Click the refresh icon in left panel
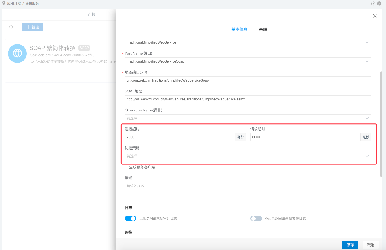Image resolution: width=386 pixels, height=250 pixels. click(x=11, y=27)
